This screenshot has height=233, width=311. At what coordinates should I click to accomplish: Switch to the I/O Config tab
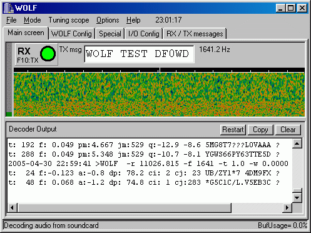click(x=143, y=34)
